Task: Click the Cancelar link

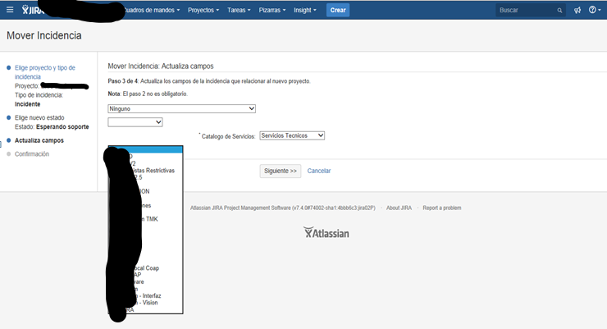Action: [319, 171]
